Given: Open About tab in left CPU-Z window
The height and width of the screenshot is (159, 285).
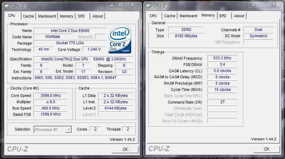Looking at the screenshot, I should coord(98,16).
